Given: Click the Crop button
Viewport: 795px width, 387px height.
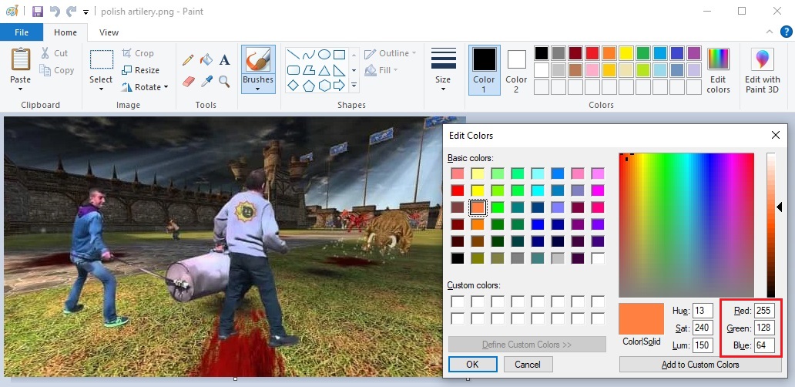Looking at the screenshot, I should (137, 52).
